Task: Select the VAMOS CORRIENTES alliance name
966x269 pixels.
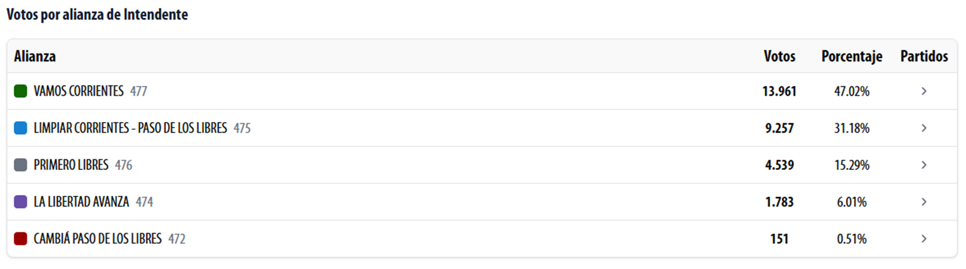Action: (79, 91)
